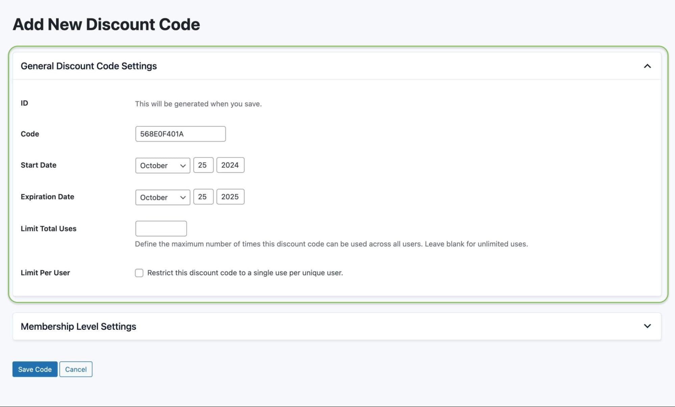Click the Limit Total Uses input field

point(161,228)
